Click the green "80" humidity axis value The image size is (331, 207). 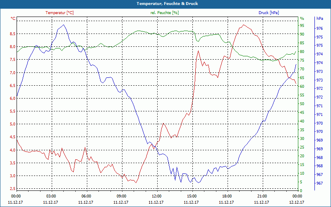tap(302, 52)
